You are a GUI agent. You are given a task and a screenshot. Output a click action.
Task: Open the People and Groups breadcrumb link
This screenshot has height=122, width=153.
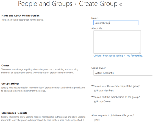45,4
